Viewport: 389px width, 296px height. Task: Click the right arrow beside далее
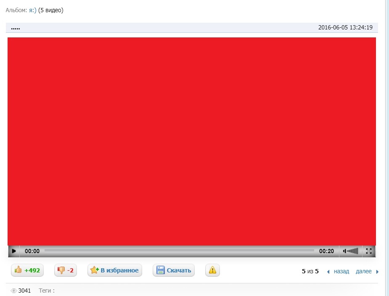tap(377, 272)
